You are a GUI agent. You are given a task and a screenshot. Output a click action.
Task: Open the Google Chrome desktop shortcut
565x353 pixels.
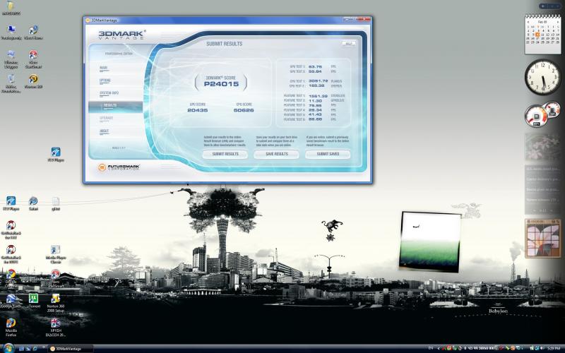(11, 277)
